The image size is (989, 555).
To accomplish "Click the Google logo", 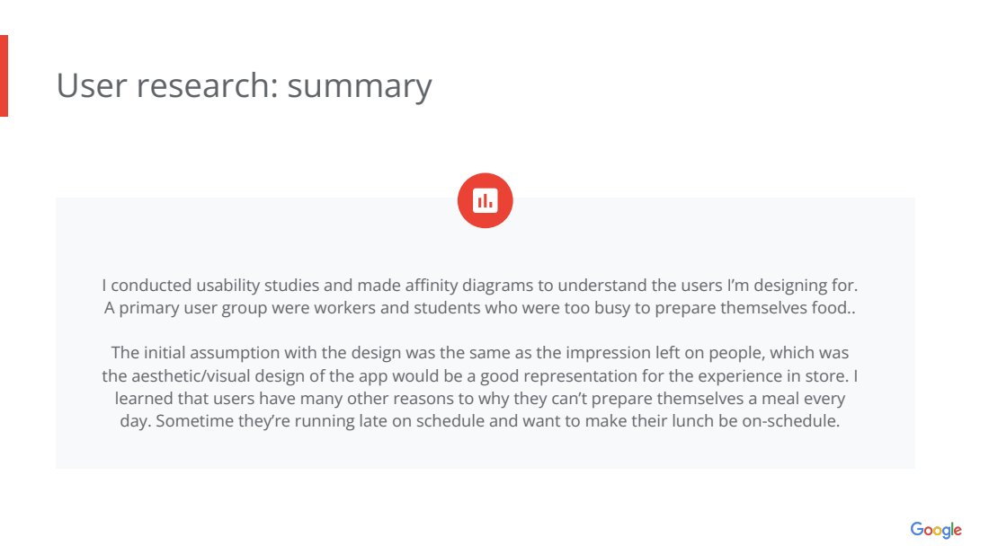I will click(x=935, y=530).
